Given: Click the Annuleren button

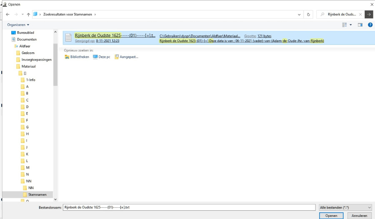Looking at the screenshot, I should click(x=359, y=216).
